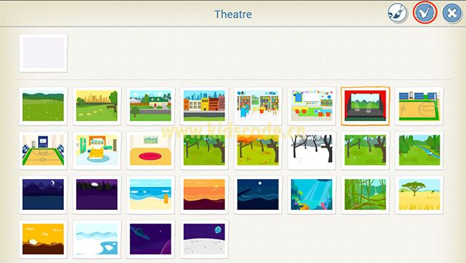Choose the moon surface with Earth background
The image size is (466, 263).
(x=204, y=239)
